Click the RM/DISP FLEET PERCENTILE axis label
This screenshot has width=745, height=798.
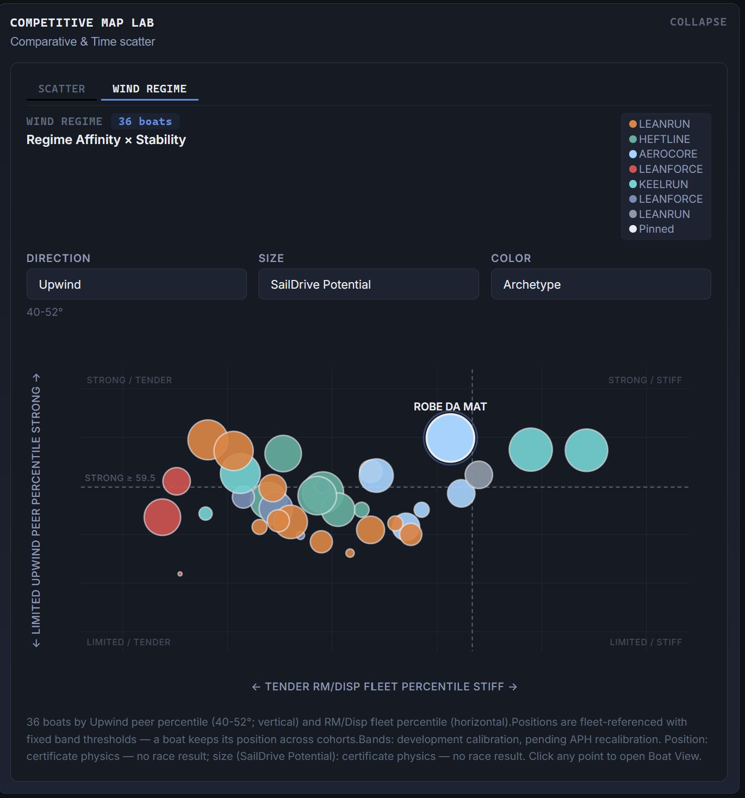pos(384,687)
